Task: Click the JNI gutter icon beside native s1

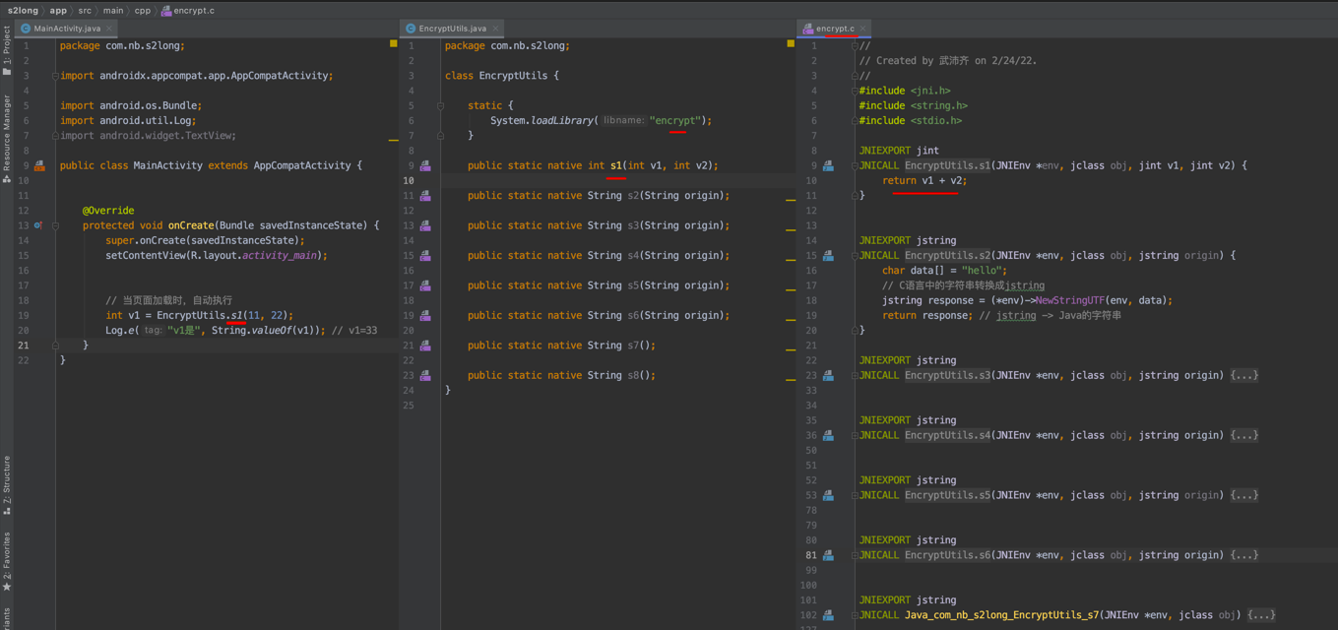Action: click(425, 165)
